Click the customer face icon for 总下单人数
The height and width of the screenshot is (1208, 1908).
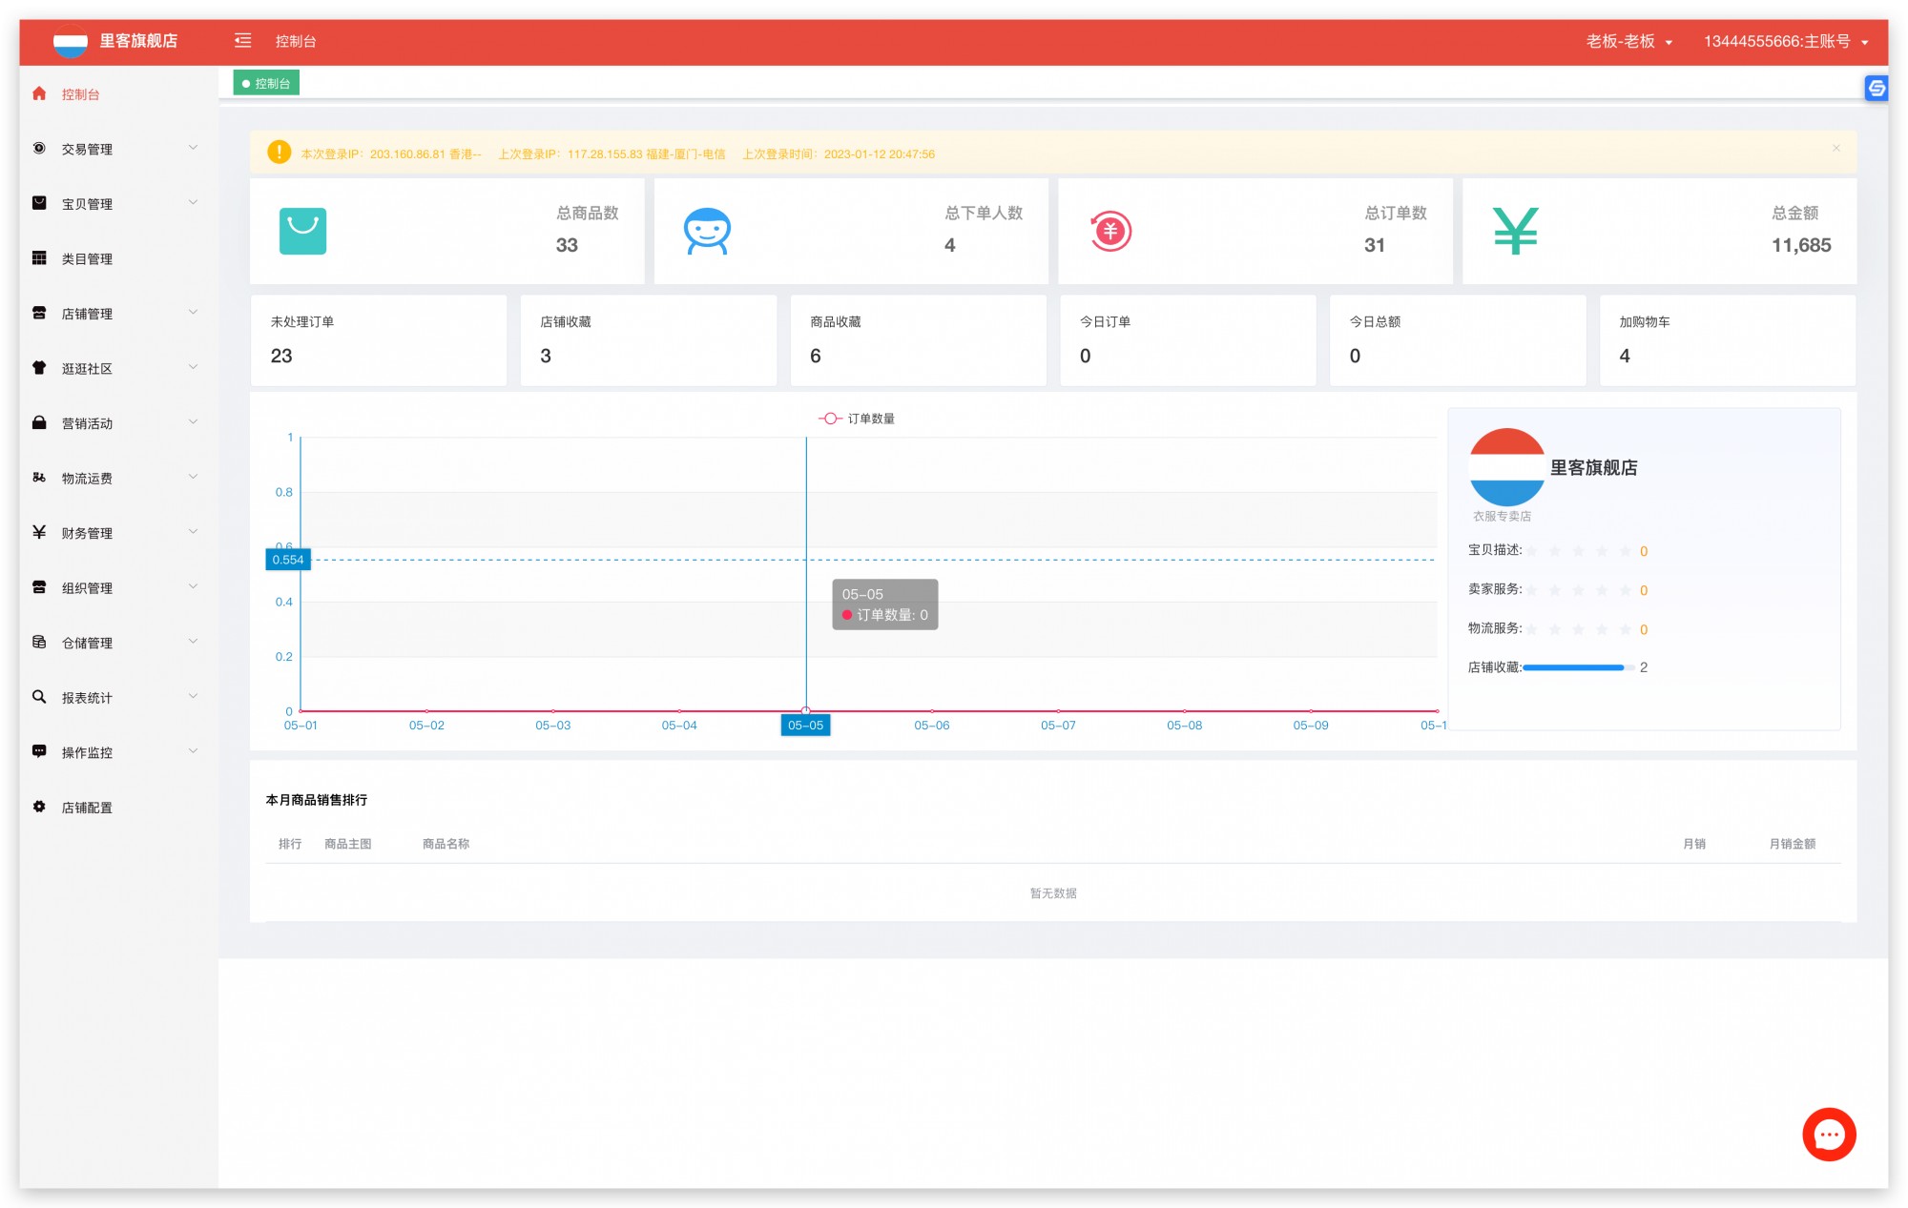(707, 231)
